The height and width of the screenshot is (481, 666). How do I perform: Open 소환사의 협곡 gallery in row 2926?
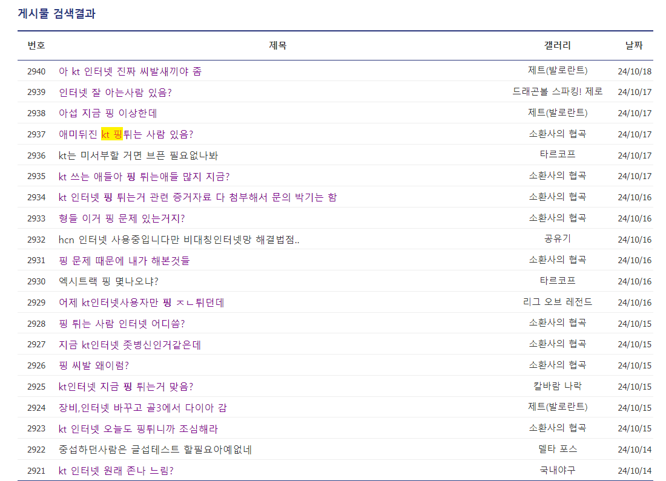point(557,364)
